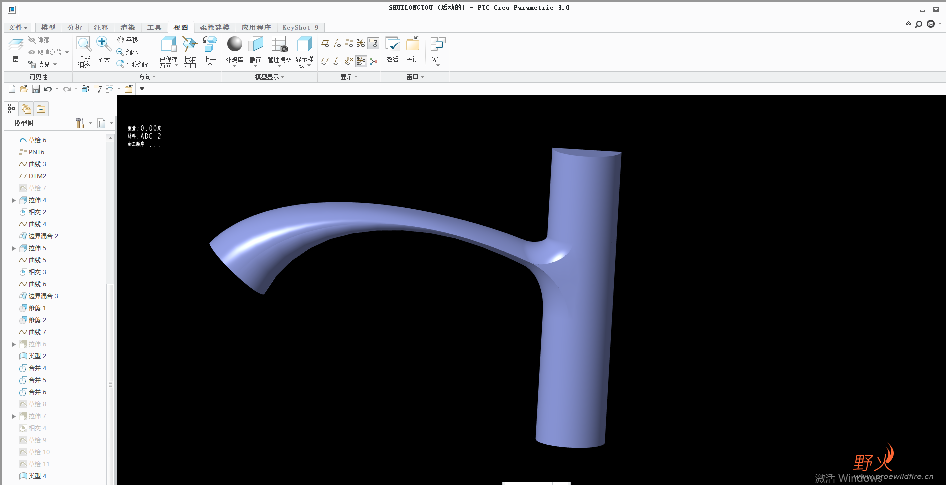Toggle datum axis display
Viewport: 946px width, 485px height.
tap(337, 43)
